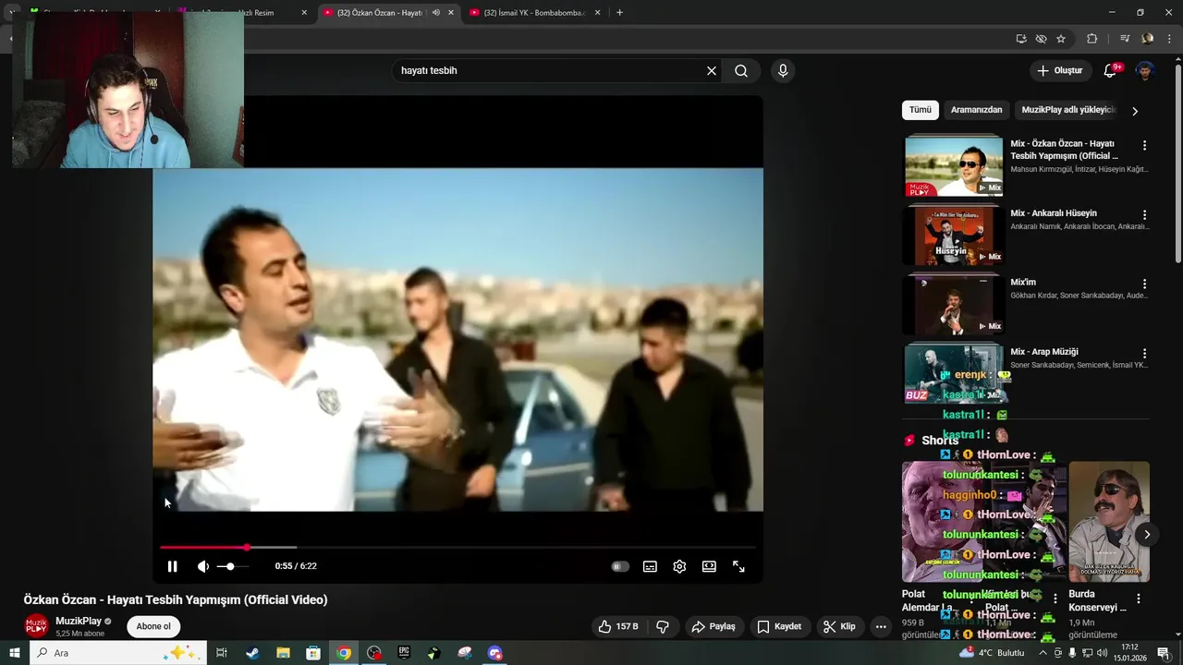Click the Kaydet save button
This screenshot has width=1183, height=665.
point(779,626)
